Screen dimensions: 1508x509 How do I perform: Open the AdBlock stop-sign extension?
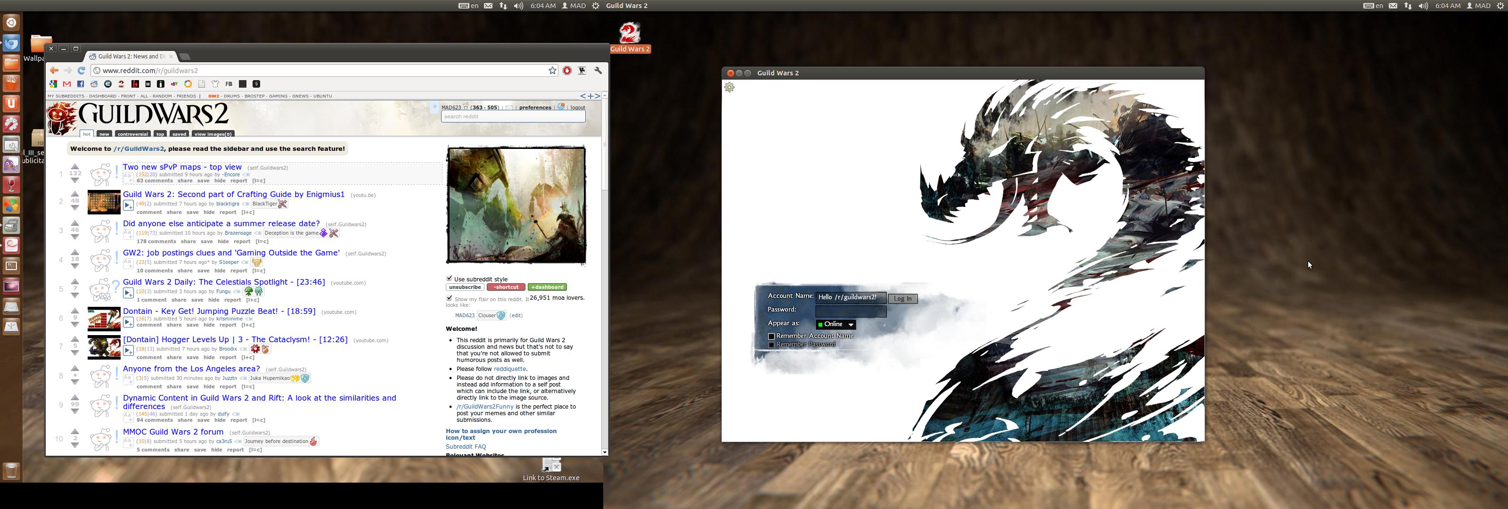pos(566,70)
